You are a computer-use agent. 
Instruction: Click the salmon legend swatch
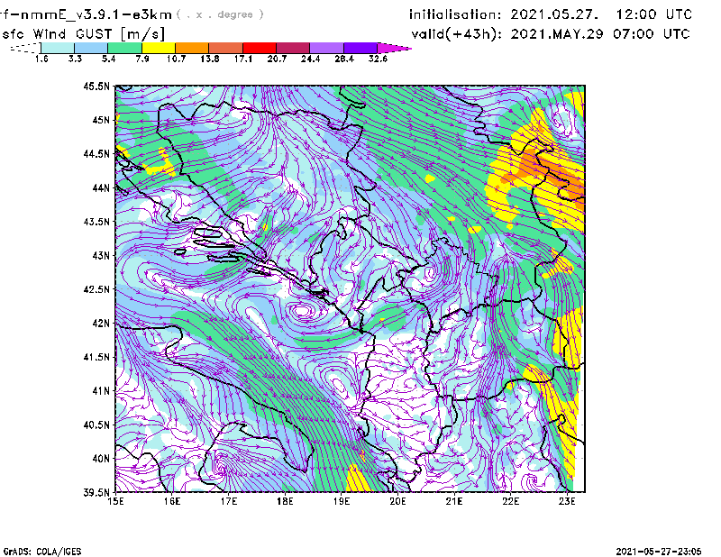226,48
